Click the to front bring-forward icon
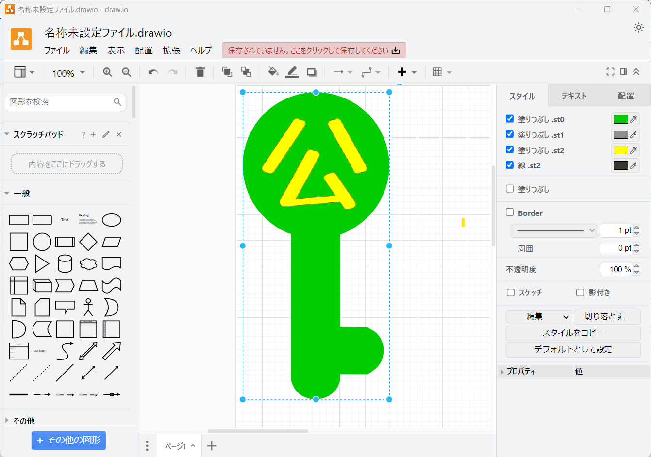651x457 pixels. (226, 71)
